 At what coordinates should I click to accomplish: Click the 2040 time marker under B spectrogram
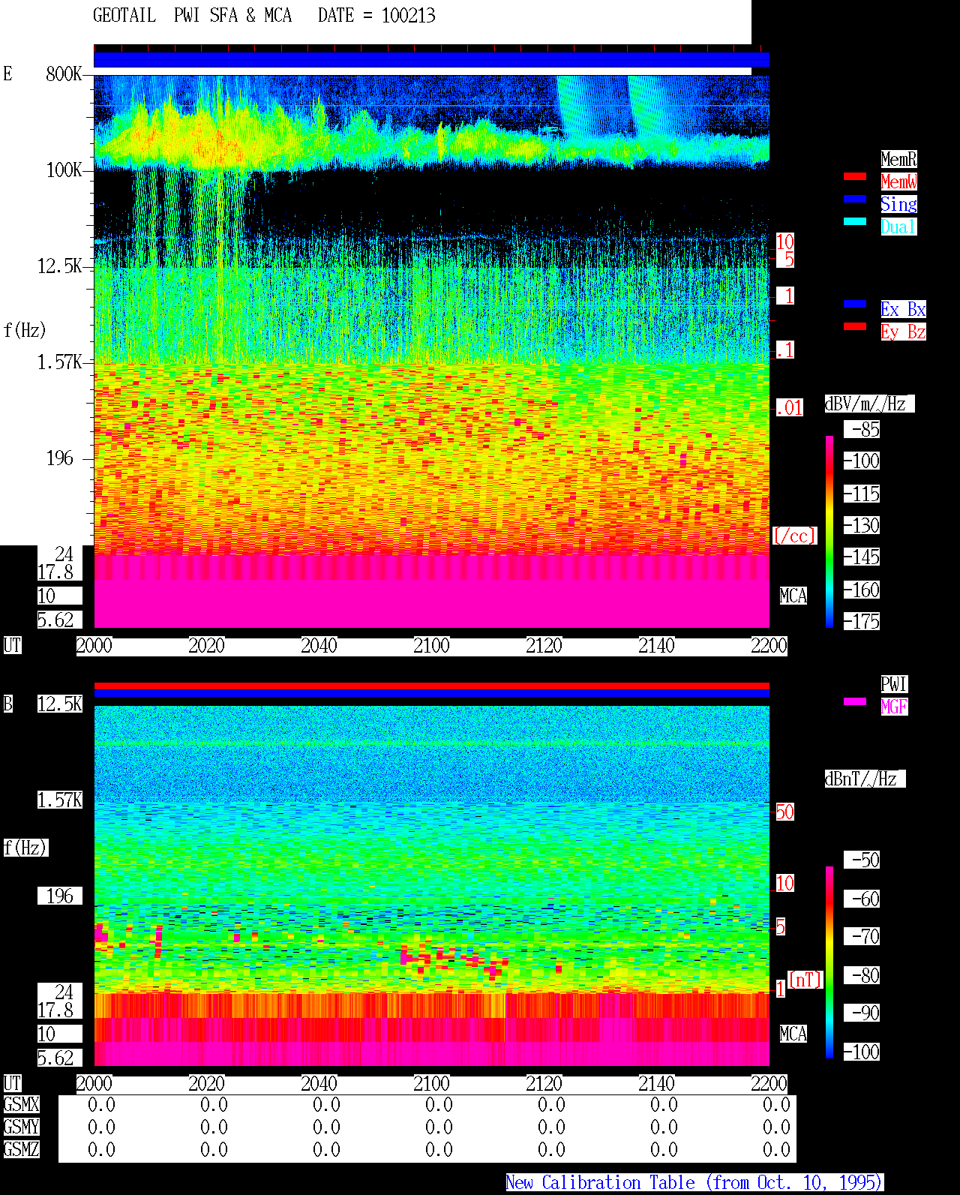(x=319, y=1084)
